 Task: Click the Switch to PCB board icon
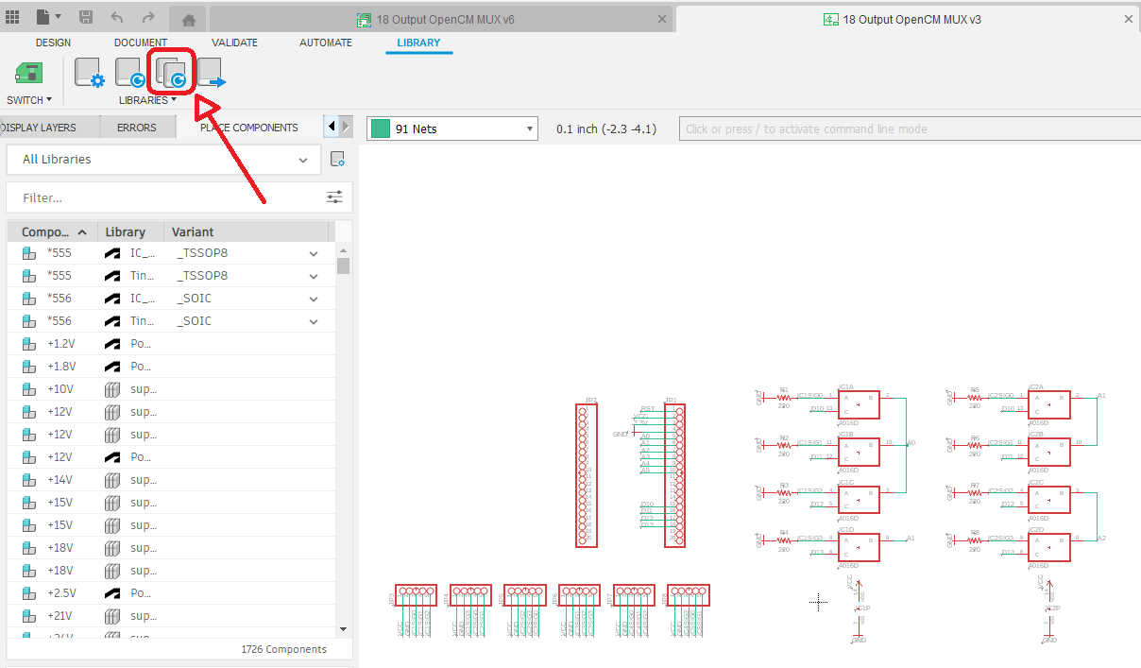click(x=28, y=74)
